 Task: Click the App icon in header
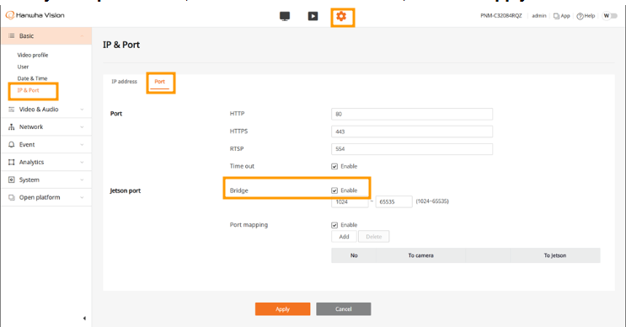(x=557, y=16)
